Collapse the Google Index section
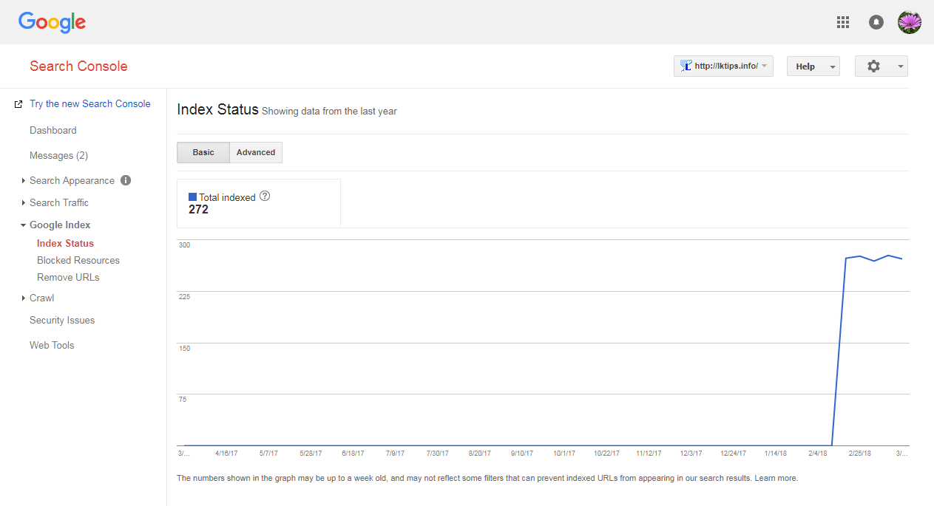The height and width of the screenshot is (506, 934). 59,225
